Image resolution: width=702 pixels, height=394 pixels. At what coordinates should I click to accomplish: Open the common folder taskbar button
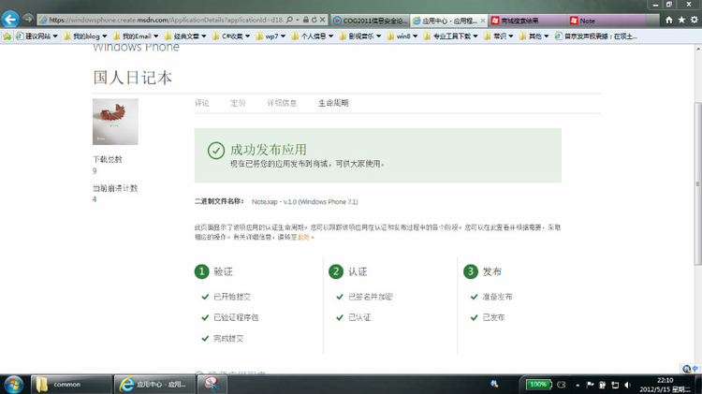[x=72, y=384]
